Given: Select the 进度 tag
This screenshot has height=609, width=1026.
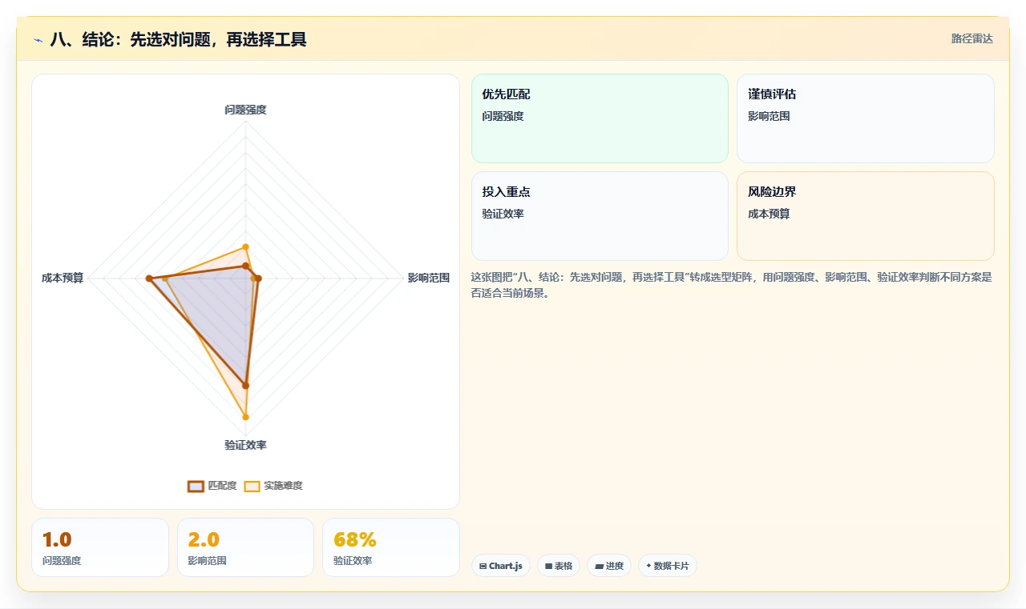Looking at the screenshot, I should 609,566.
